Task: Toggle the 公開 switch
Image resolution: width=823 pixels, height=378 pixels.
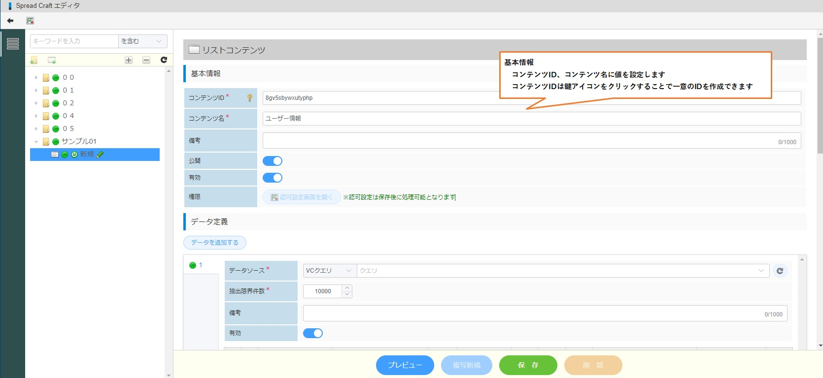Action: point(273,161)
